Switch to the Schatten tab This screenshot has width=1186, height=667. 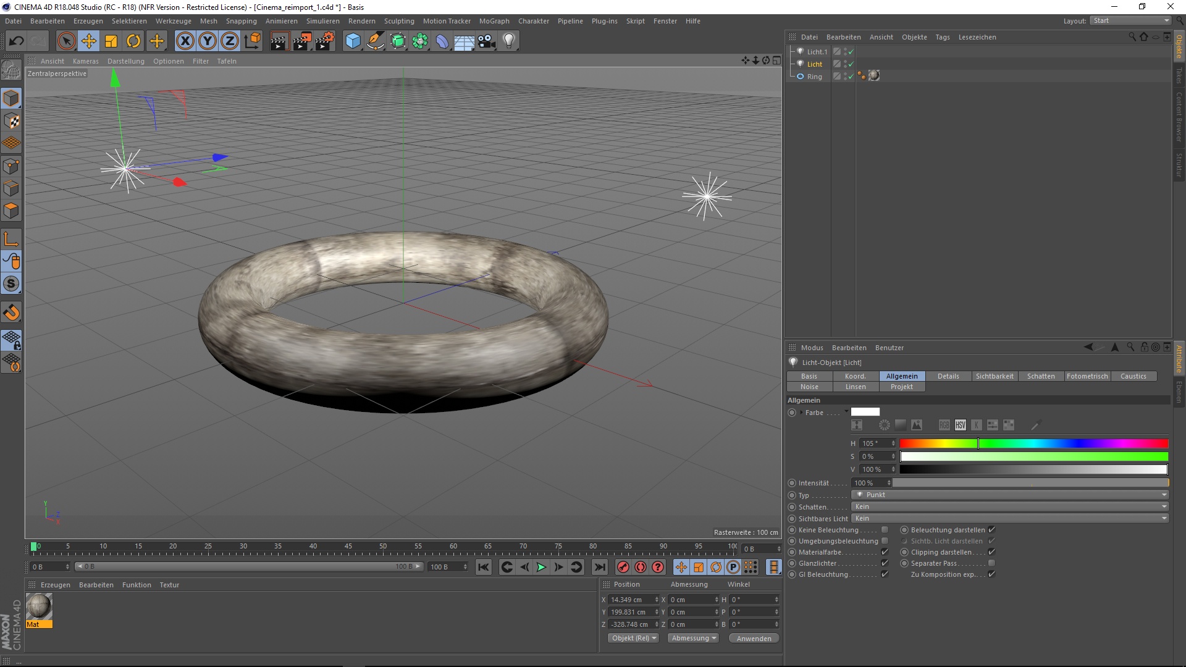tap(1041, 376)
